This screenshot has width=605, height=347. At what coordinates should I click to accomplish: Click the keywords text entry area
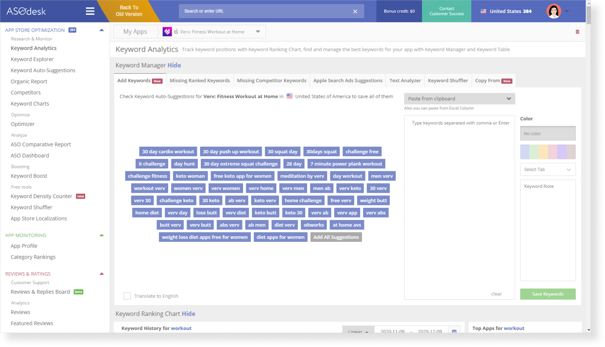[459, 207]
